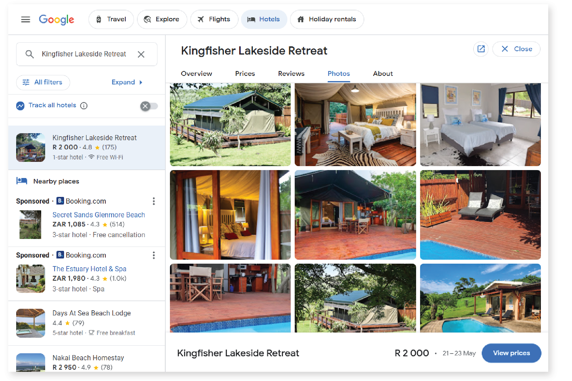Image resolution: width=572 pixels, height=381 pixels.
Task: Click the search magnifier icon
Action: pyautogui.click(x=30, y=54)
